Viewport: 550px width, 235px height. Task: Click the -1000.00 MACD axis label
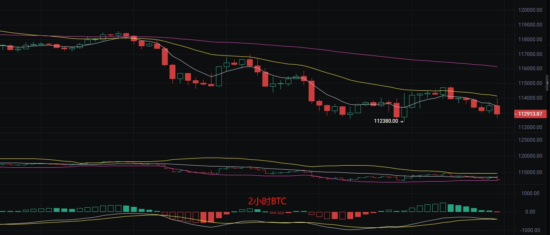[x=531, y=230]
